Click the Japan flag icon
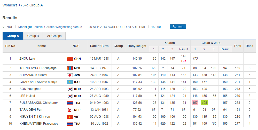Screen dimensions: 258x130 (x=69, y=75)
